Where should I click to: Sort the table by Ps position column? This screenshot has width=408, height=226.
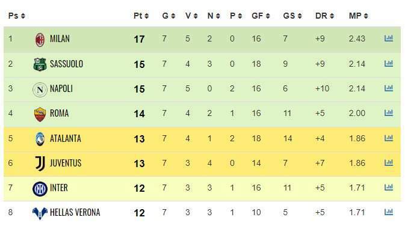tap(16, 16)
